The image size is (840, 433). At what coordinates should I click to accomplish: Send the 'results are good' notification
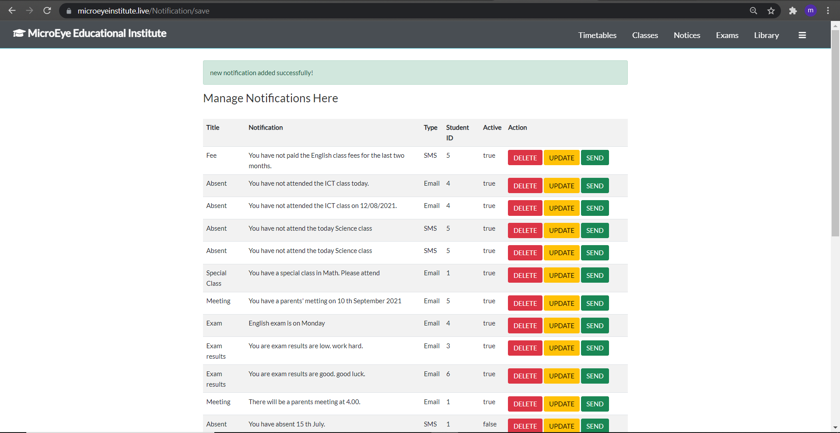[595, 376]
